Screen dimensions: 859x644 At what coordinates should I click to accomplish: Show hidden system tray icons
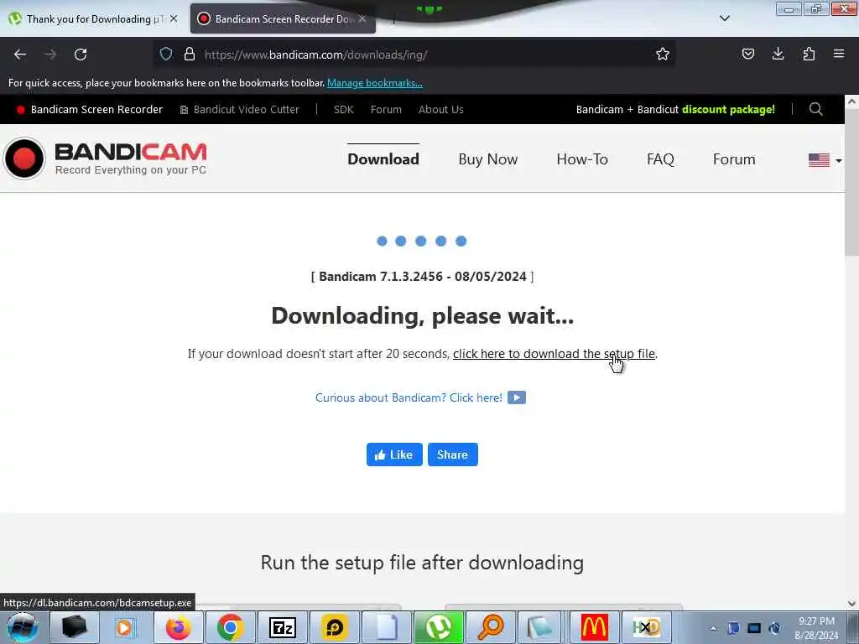(713, 628)
